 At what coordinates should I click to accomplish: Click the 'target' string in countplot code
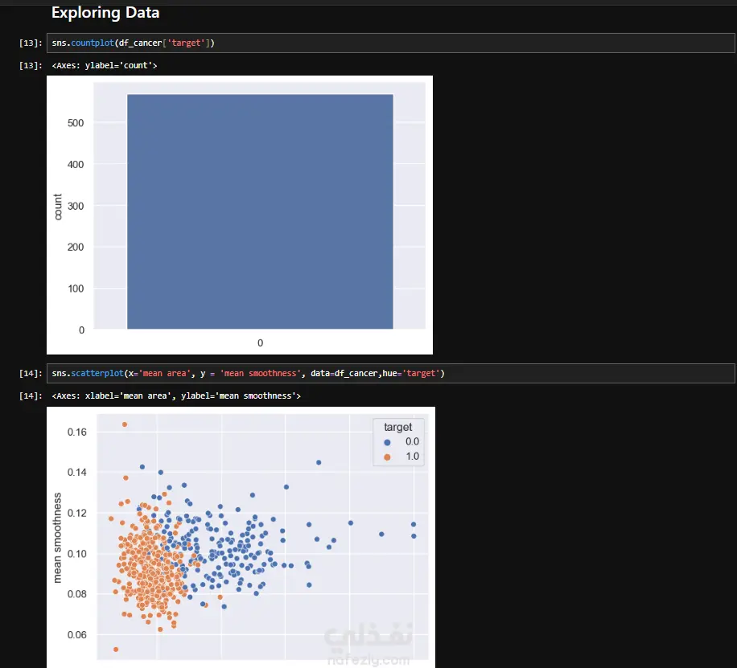tap(186, 43)
